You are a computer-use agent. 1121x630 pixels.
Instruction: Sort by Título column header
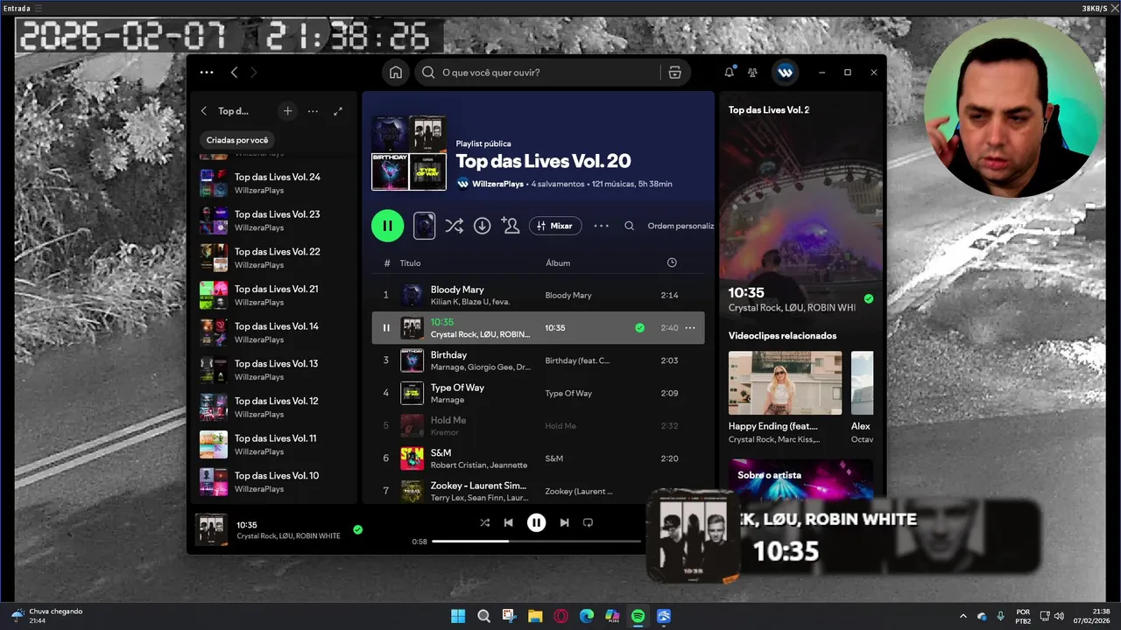click(x=410, y=262)
